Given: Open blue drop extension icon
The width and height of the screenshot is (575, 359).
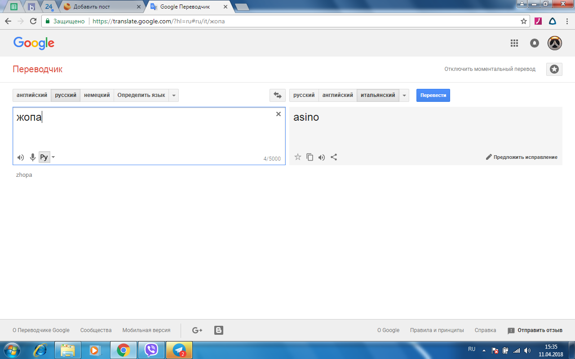Looking at the screenshot, I should [x=553, y=21].
